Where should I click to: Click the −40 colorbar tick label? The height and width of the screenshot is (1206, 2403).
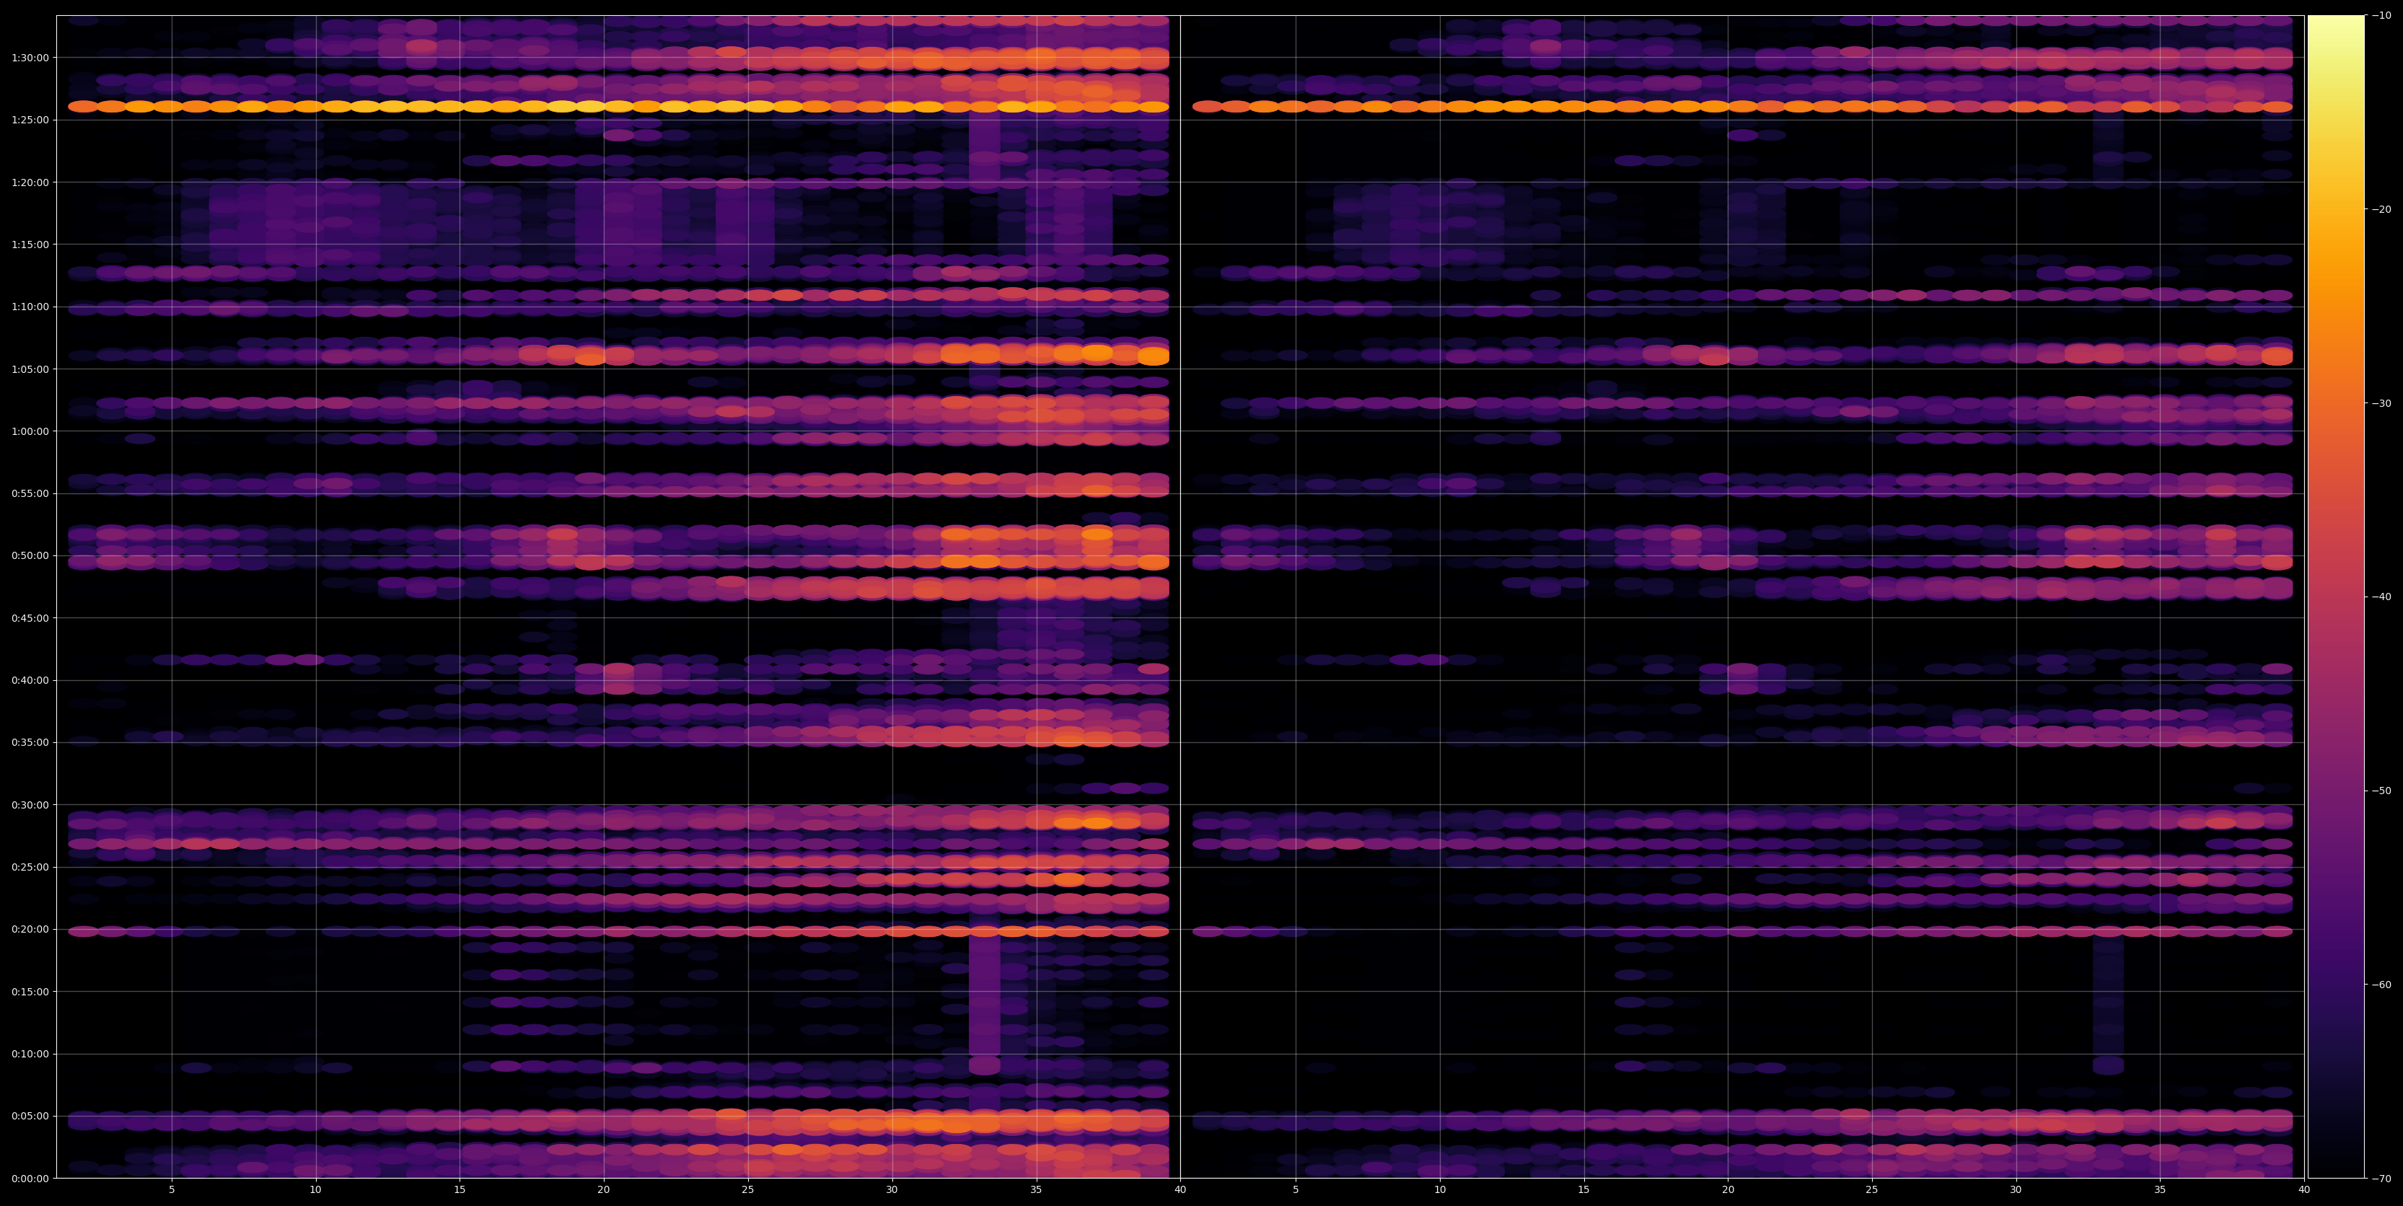tap(2381, 597)
